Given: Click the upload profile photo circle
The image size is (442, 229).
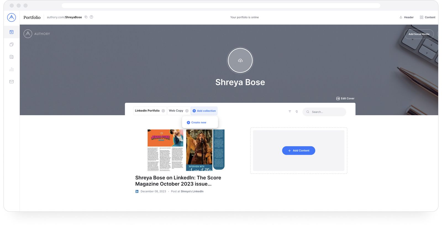Looking at the screenshot, I should pyautogui.click(x=240, y=61).
